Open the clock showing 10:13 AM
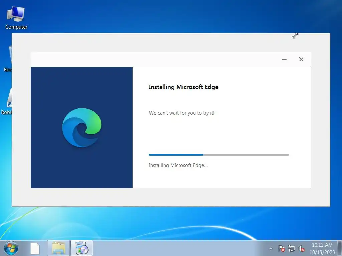342x256 pixels. pyautogui.click(x=322, y=248)
